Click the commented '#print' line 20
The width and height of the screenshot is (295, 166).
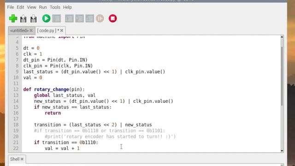[x=110, y=136]
